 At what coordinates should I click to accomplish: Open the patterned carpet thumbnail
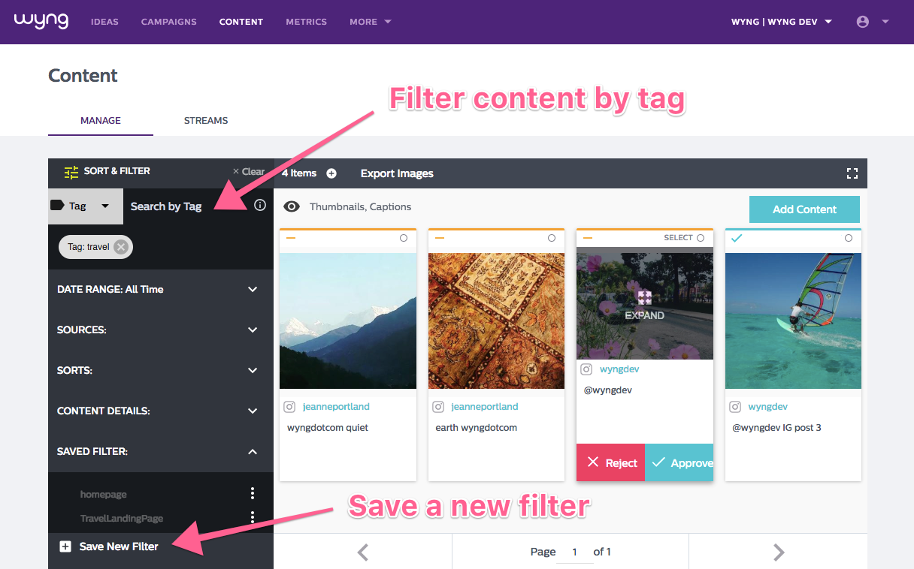(x=496, y=321)
